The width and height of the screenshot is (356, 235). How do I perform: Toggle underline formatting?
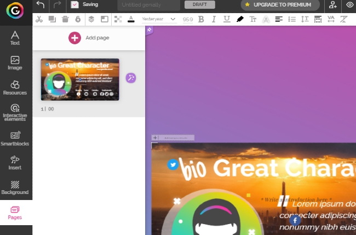click(227, 19)
